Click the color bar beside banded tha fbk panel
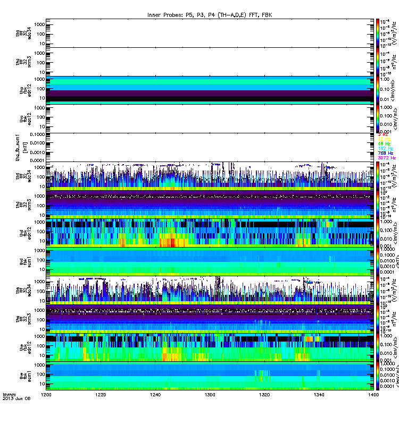Screen dimensions: 399x425 378,90
